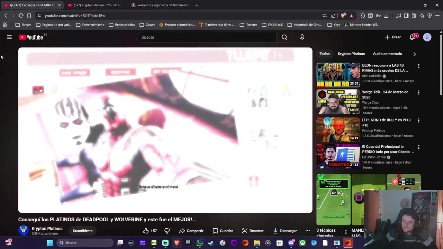
Task: Open the browser extensions puzzle icon
Action: 363,16
